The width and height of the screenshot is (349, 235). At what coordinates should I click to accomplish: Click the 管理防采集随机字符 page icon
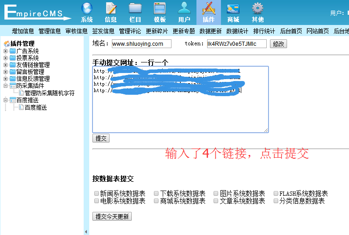coord(21,93)
